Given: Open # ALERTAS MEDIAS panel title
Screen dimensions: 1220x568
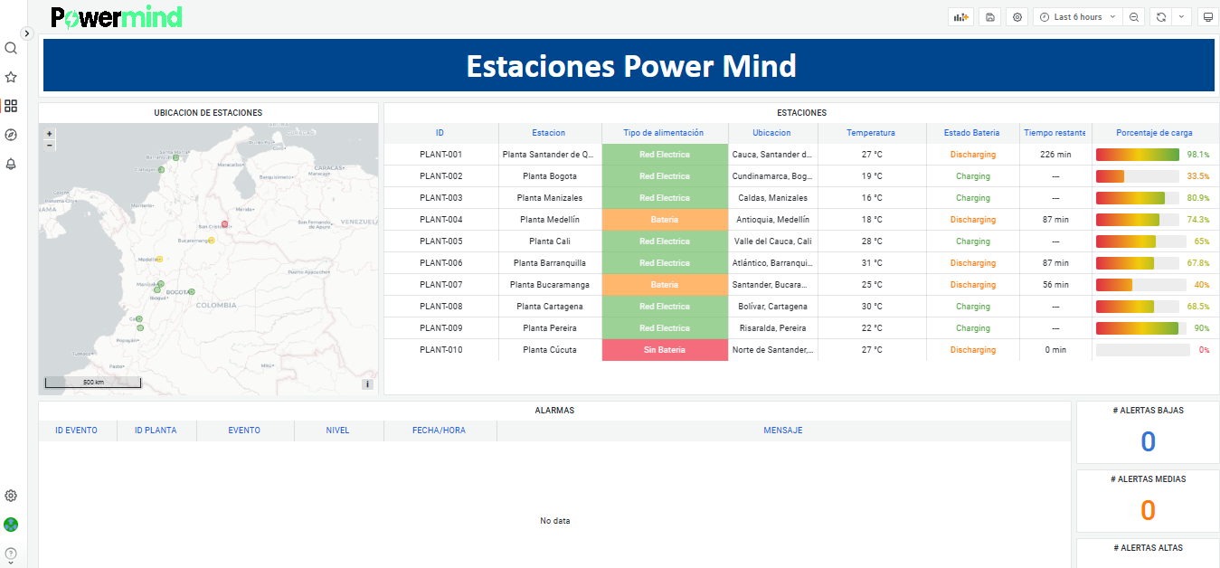Looking at the screenshot, I should [x=1148, y=479].
